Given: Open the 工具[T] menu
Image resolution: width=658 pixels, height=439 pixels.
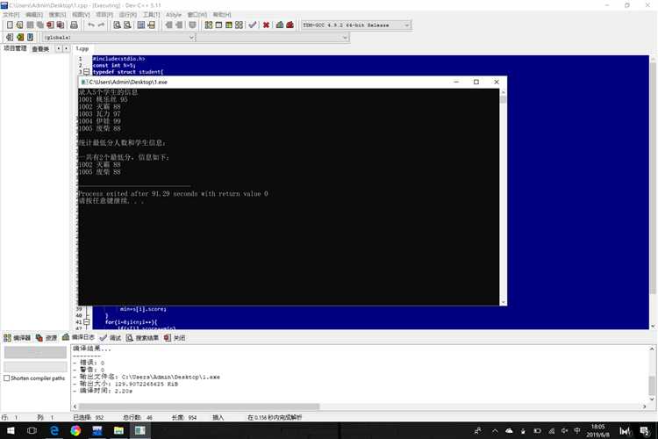Looking at the screenshot, I should (151, 15).
